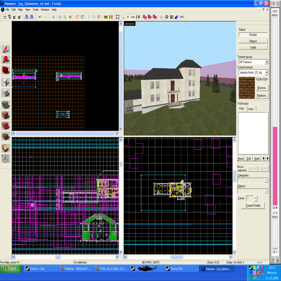Expand the Texture group dropdown
281x281 pixels.
[x=266, y=62]
